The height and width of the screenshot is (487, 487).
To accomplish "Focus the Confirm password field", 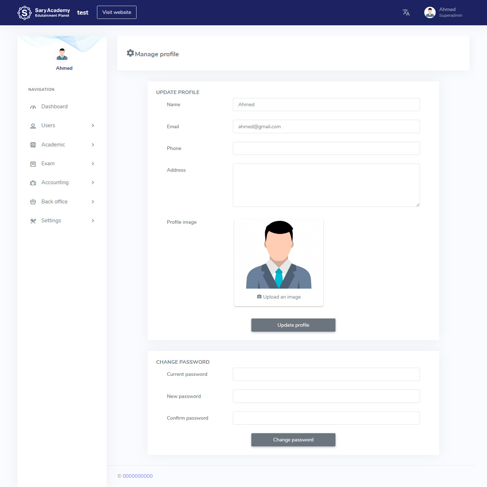I will [x=326, y=418].
